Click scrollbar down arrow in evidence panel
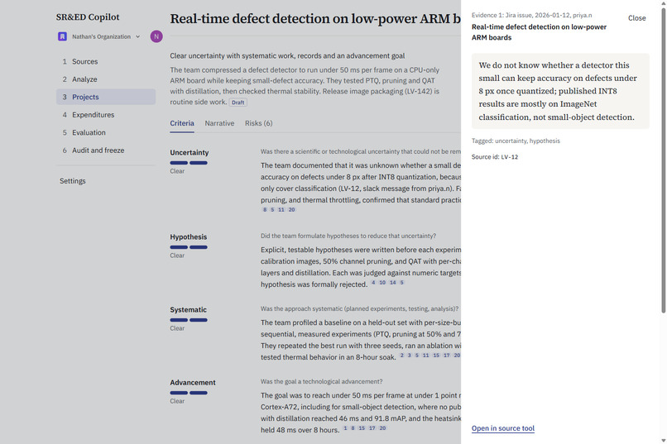Screen dimensions: 667x444 point(663,440)
